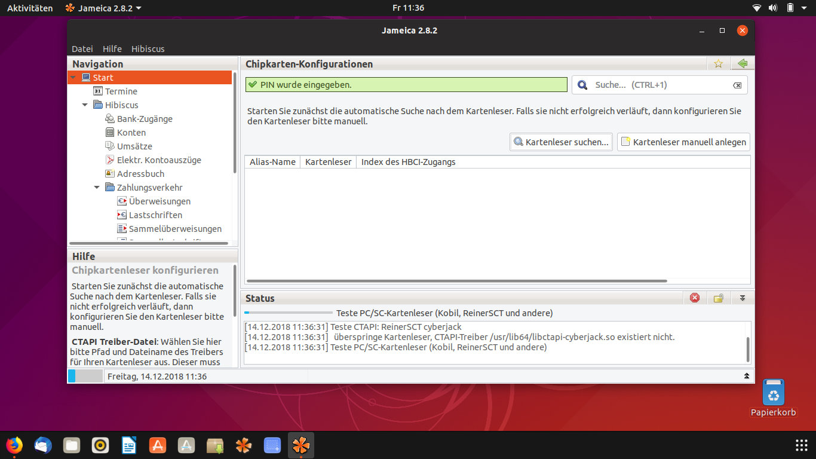
Task: Open Thunderbird mail from the dock
Action: (x=43, y=445)
